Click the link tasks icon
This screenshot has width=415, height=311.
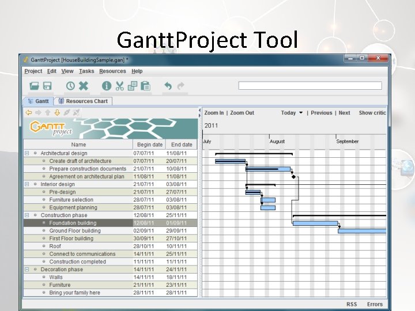(x=67, y=113)
